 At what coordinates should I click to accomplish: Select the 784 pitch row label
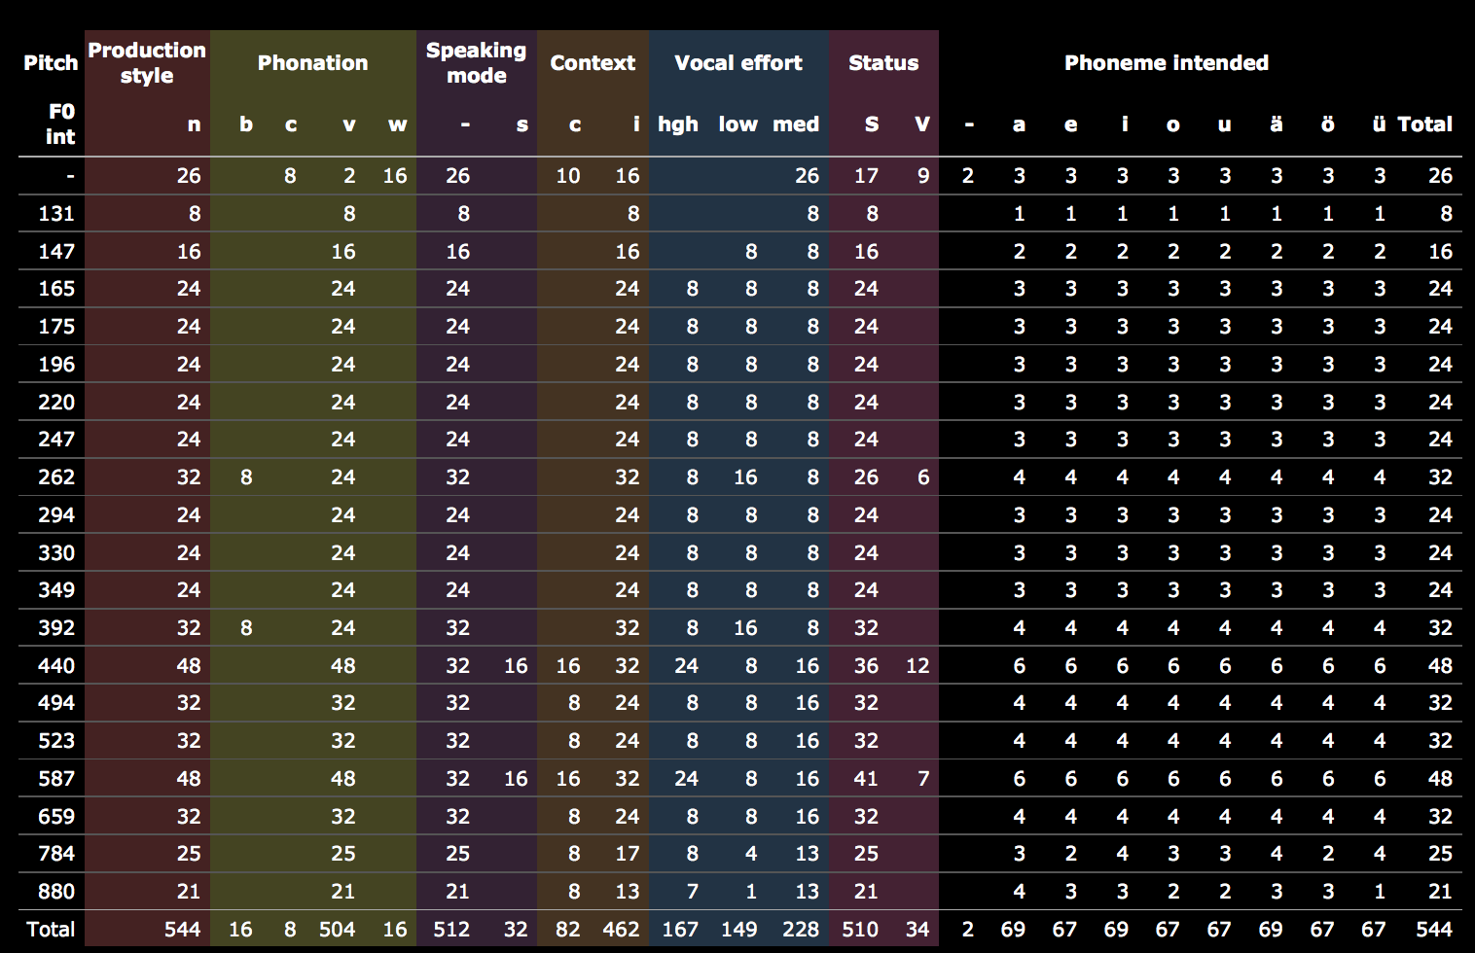click(x=56, y=854)
